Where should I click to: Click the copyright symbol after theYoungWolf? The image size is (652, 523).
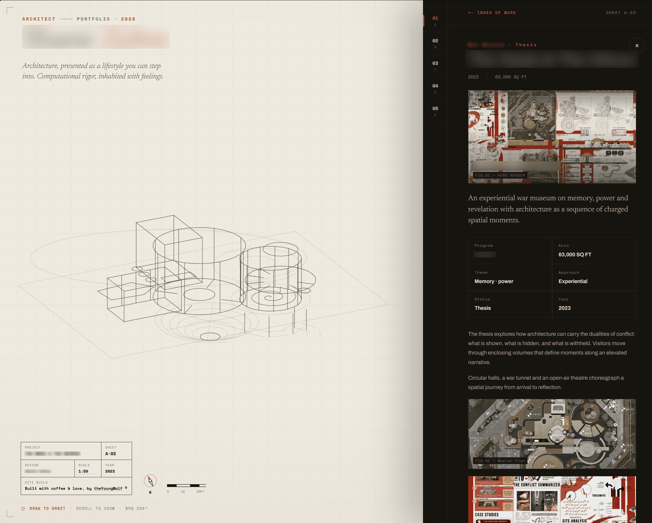[126, 488]
